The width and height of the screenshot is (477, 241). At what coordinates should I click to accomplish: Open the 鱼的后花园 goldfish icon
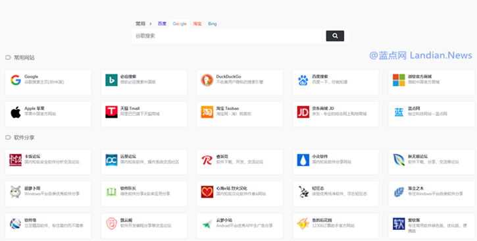pyautogui.click(x=303, y=224)
